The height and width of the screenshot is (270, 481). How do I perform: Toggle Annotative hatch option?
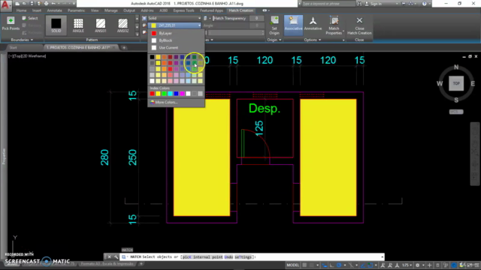tap(313, 25)
